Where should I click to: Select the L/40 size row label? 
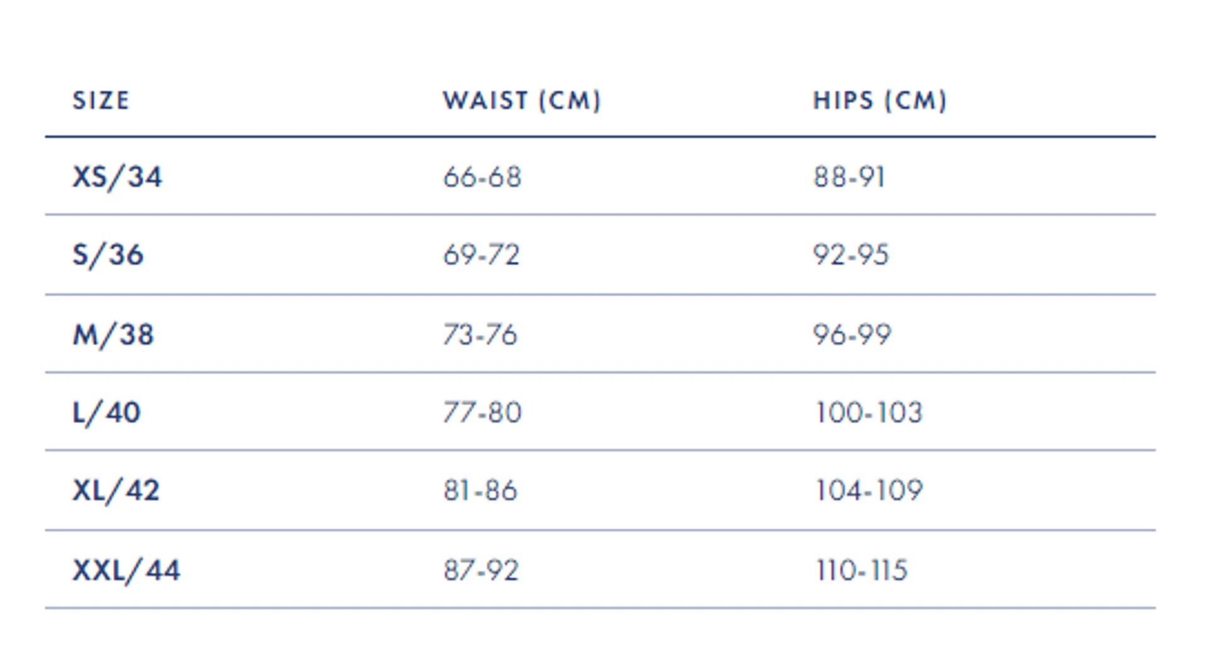pos(106,413)
